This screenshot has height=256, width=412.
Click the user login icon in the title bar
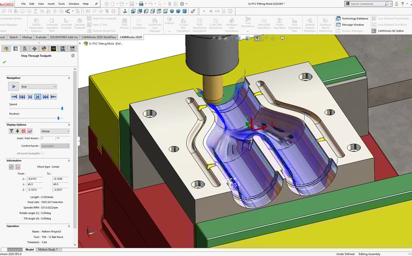click(x=396, y=4)
